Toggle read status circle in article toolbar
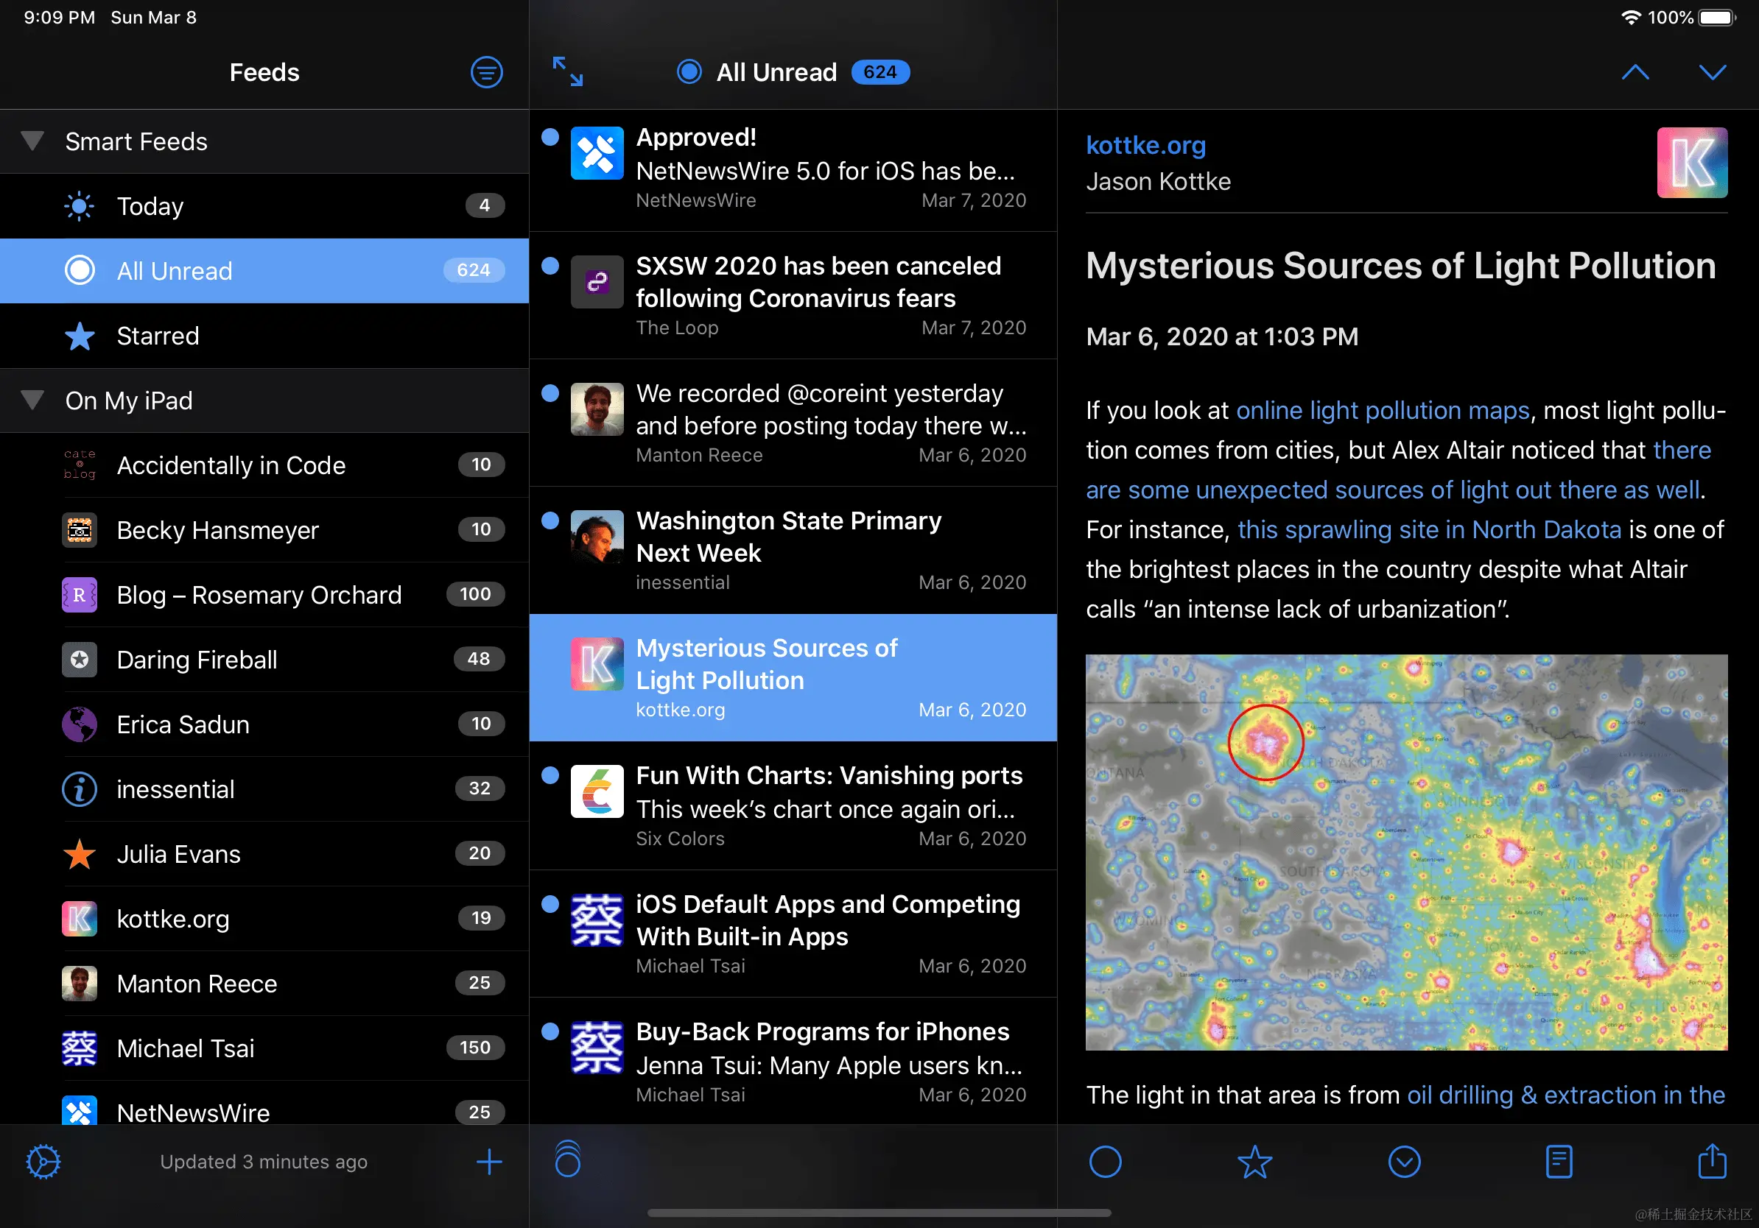This screenshot has width=1759, height=1228. tap(1105, 1162)
